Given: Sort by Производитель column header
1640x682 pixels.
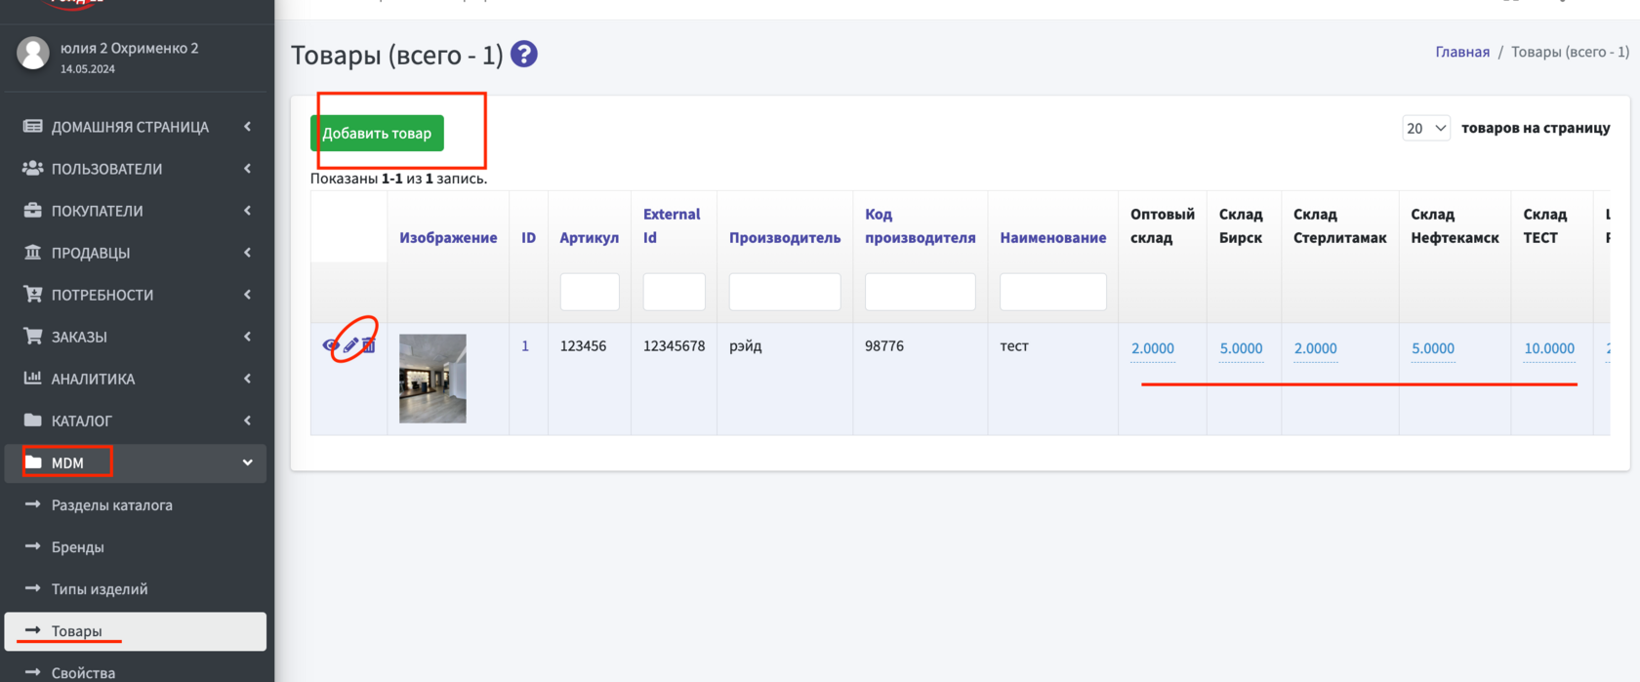Looking at the screenshot, I should (x=785, y=237).
